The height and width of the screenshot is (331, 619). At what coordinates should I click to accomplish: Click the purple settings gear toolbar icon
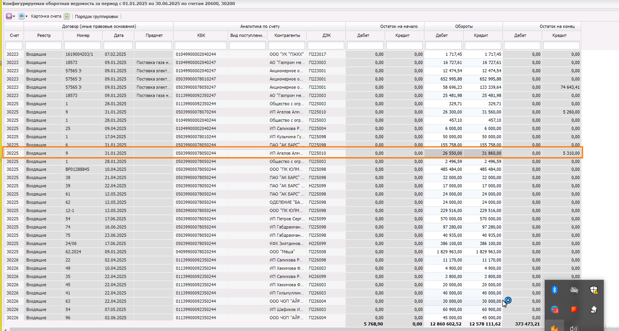click(9, 16)
